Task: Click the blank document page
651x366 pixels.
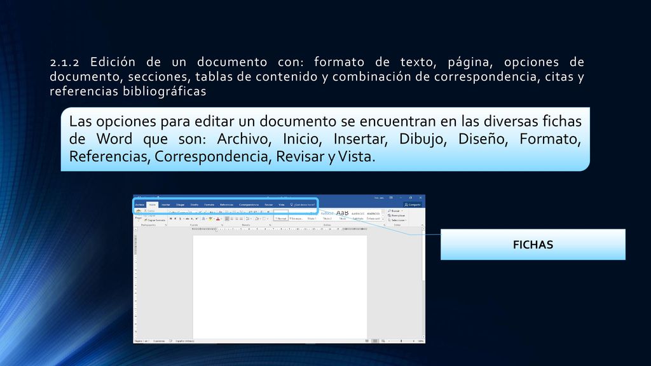Action: pyautogui.click(x=280, y=287)
